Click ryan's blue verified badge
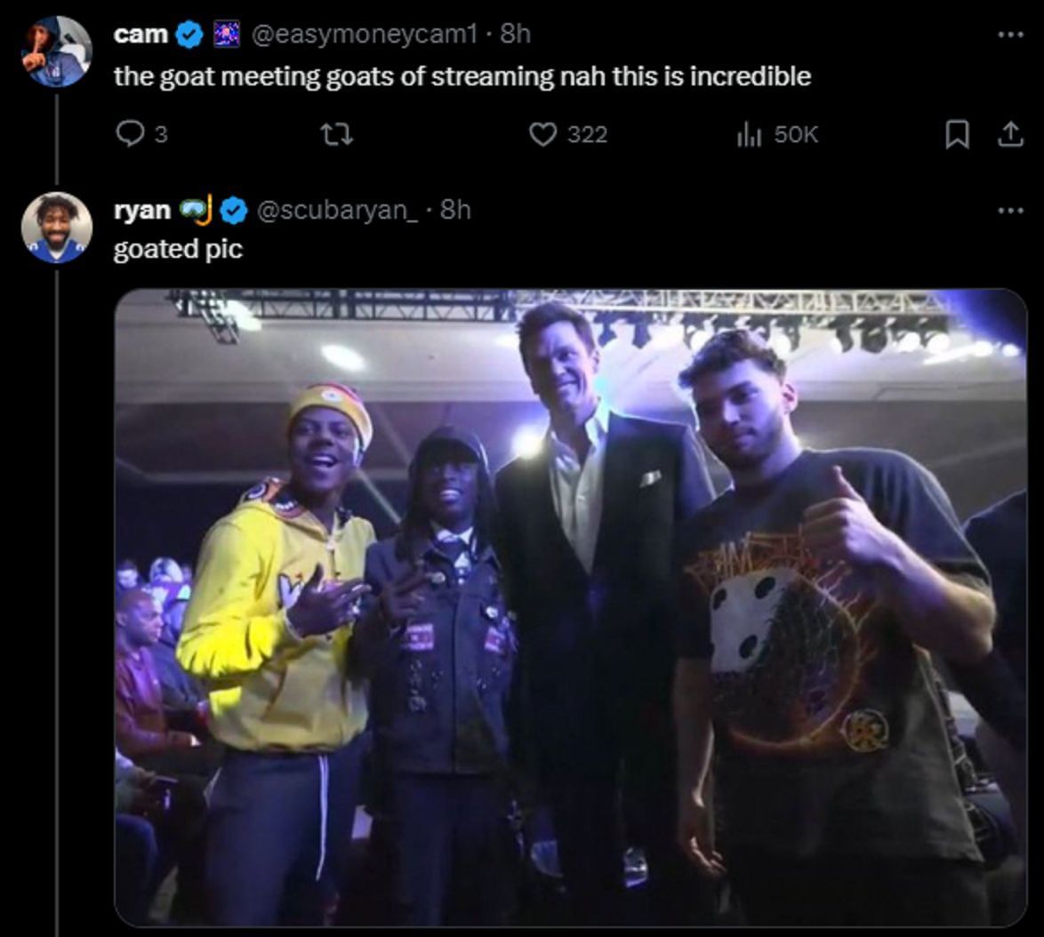1044x937 pixels. coord(233,211)
